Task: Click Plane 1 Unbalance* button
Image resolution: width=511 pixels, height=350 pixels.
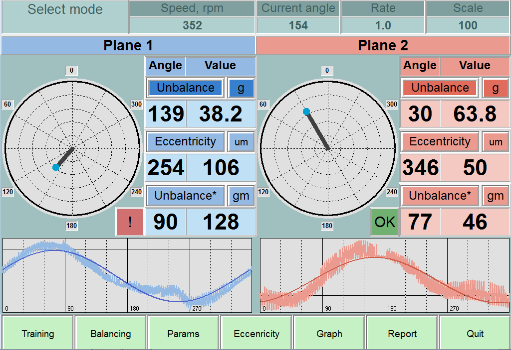Action: [186, 196]
